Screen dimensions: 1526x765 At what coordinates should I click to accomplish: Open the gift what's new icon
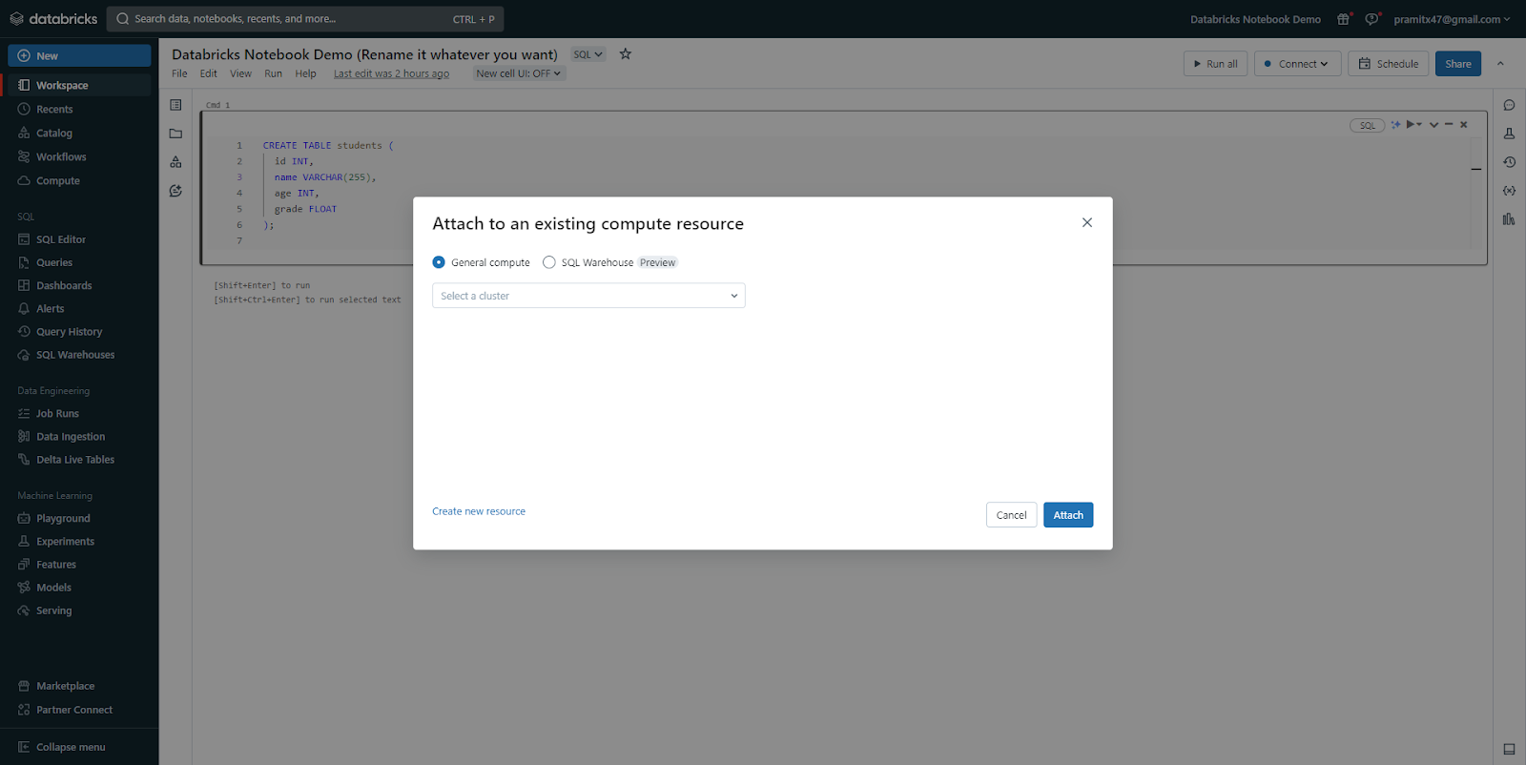point(1344,19)
